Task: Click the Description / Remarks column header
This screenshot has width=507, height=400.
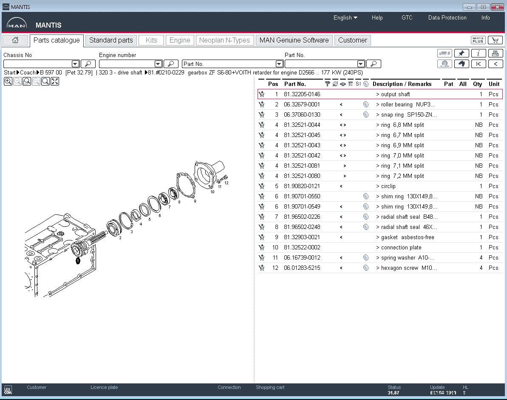Action: [402, 84]
